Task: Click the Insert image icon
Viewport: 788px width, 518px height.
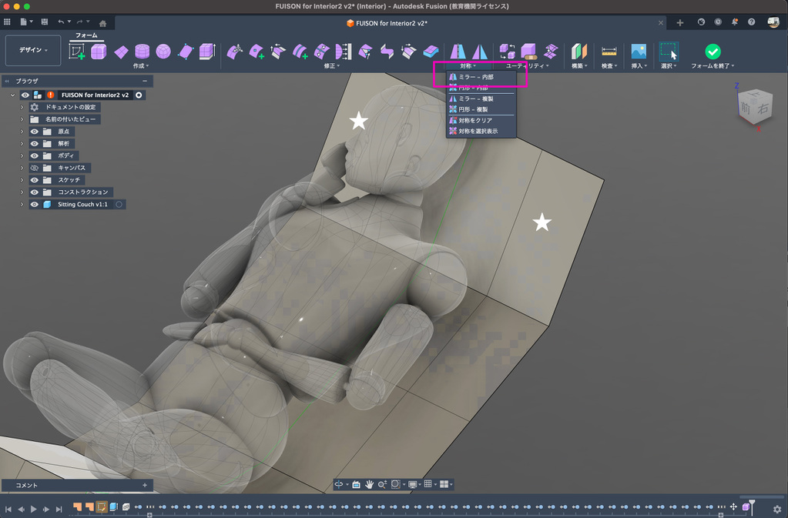Action: click(x=638, y=52)
